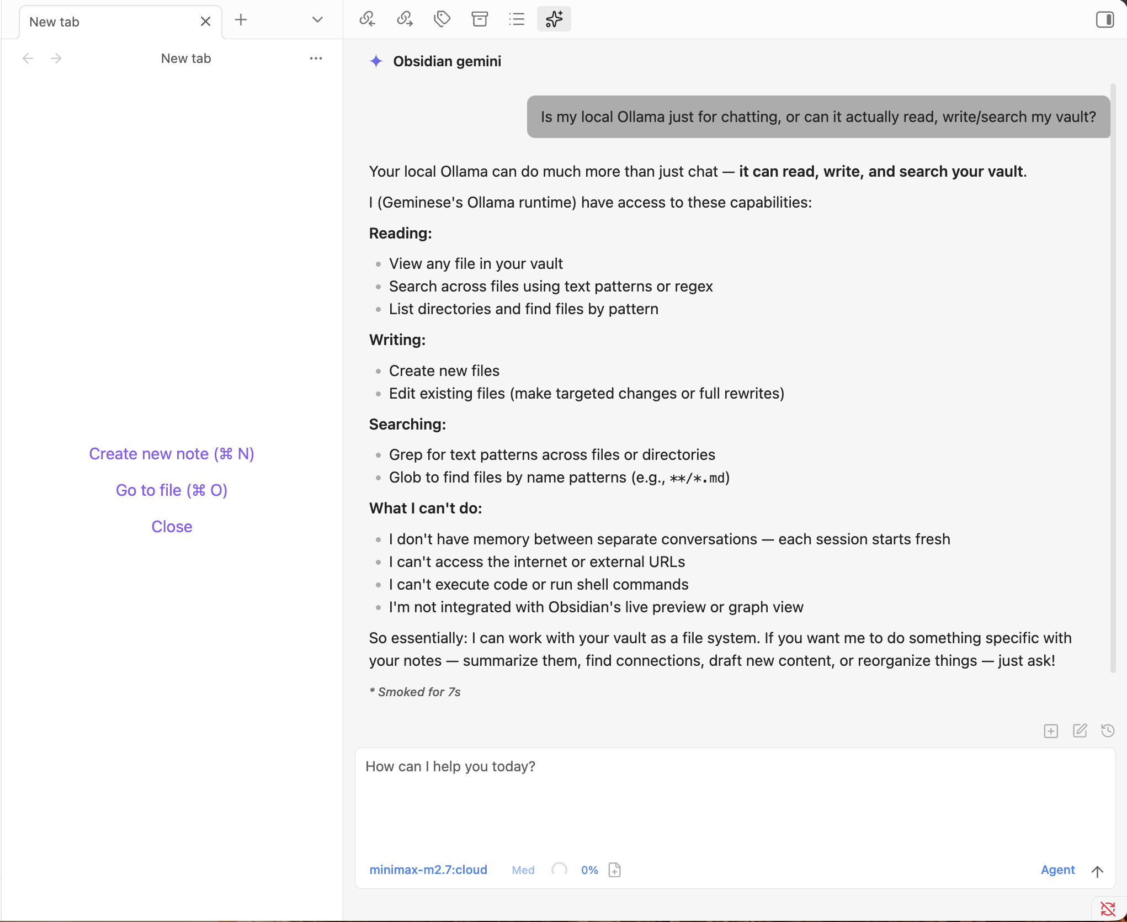The height and width of the screenshot is (922, 1127).
Task: Open the incoming links view
Action: 366,19
